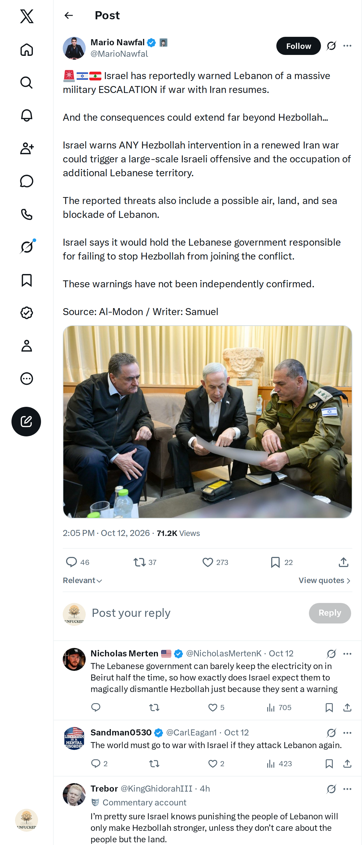The image size is (362, 845).
Task: Go back using the arrow icon
Action: (x=68, y=15)
